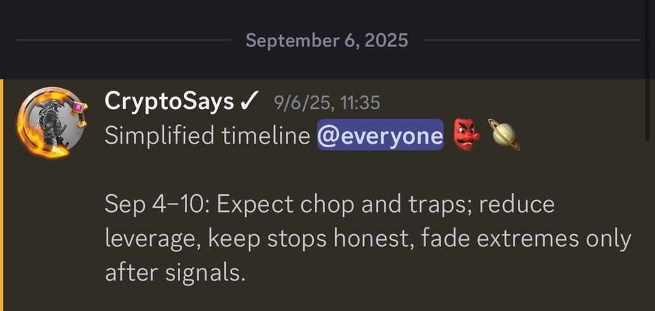655x311 pixels.
Task: Click the phrase fade extremes only
Action: 526,239
